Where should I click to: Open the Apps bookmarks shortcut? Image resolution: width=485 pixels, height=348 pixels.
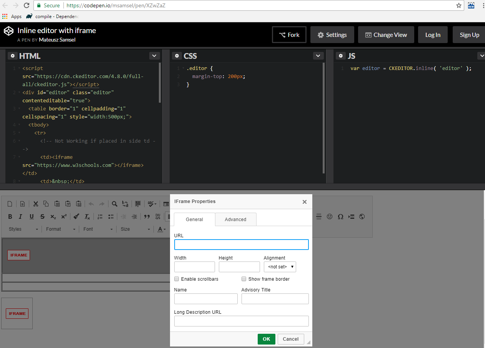pyautogui.click(x=12, y=17)
